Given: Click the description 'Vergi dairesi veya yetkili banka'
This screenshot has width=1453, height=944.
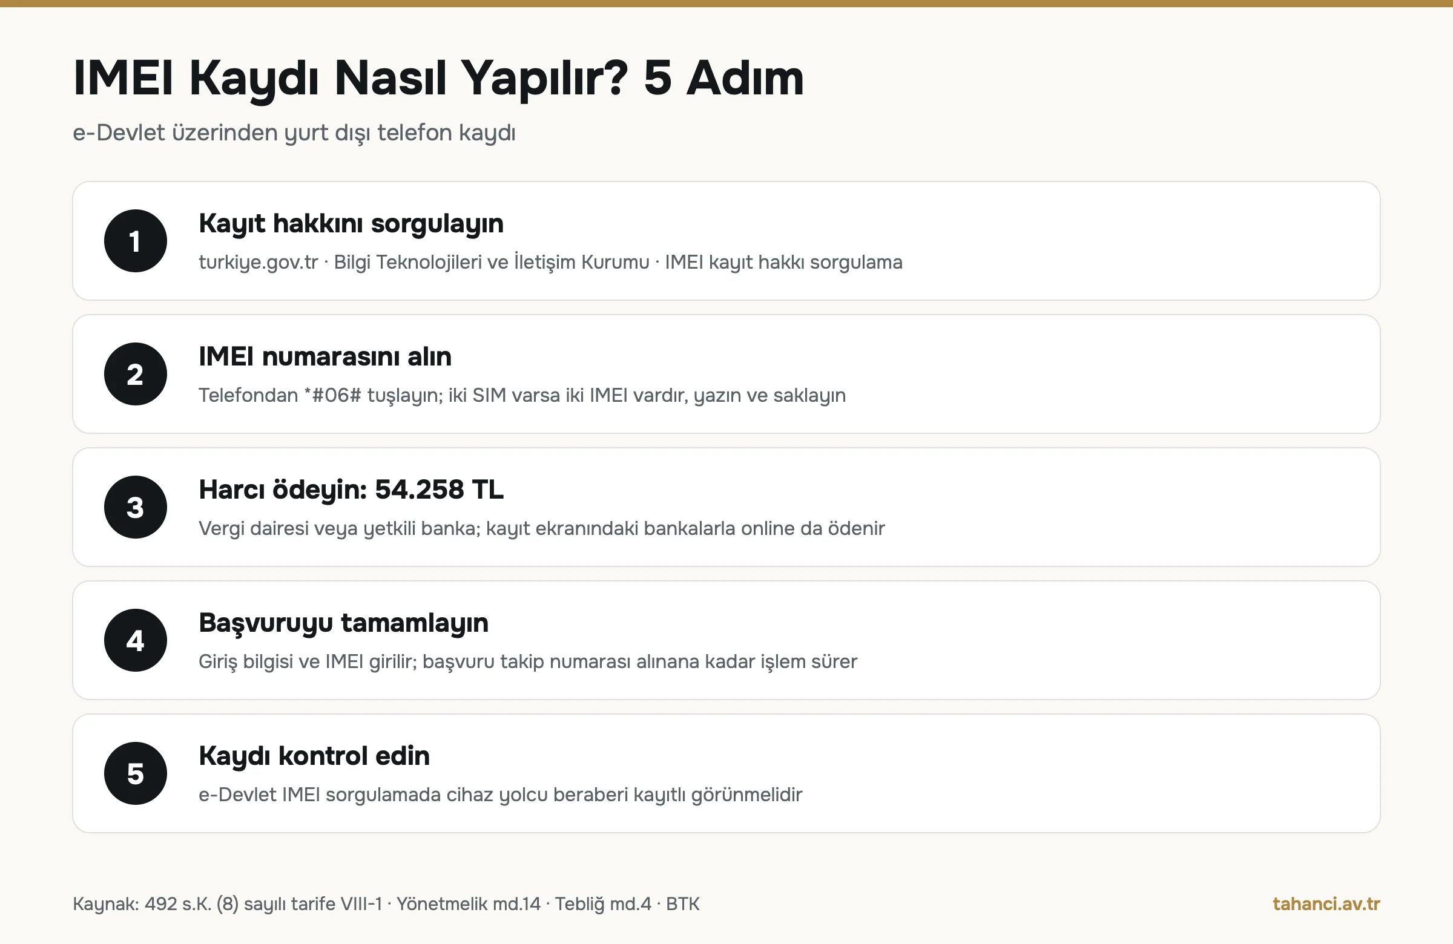Looking at the screenshot, I should point(541,528).
